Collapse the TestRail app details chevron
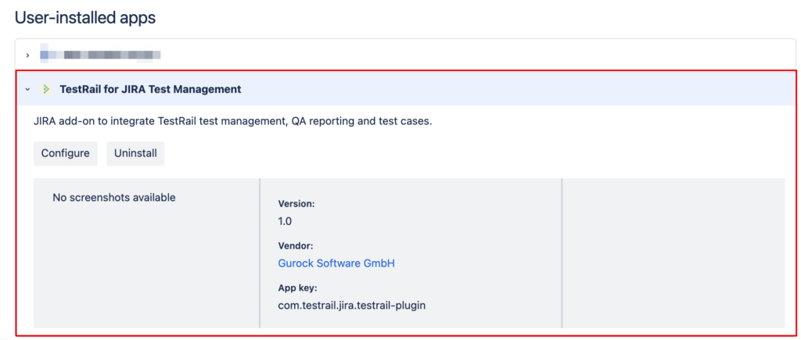Screen dimensions: 801x340 tap(27, 89)
